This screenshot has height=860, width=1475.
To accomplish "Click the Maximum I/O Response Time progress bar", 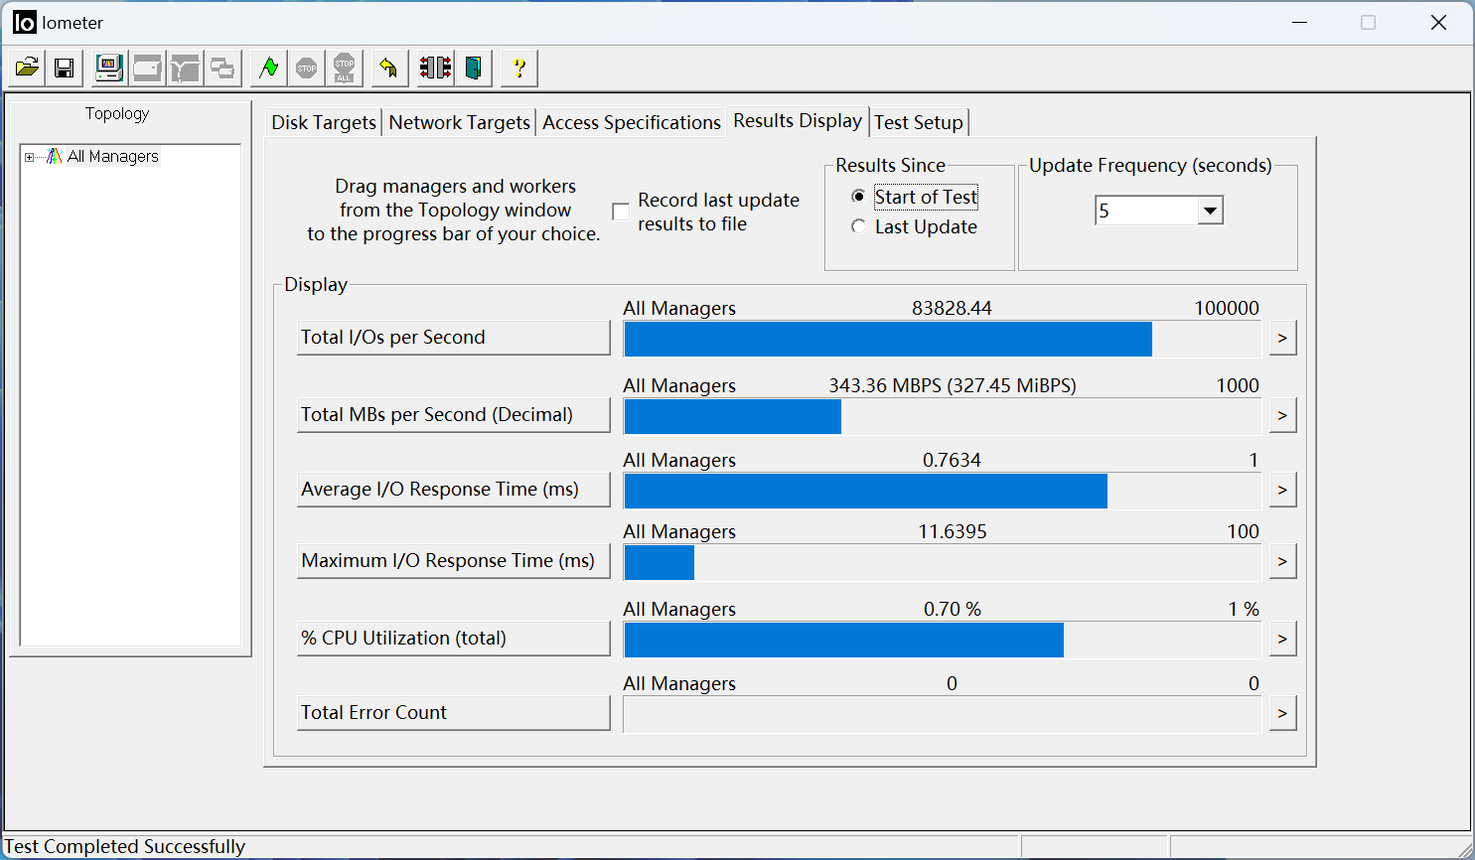I will coord(943,562).
